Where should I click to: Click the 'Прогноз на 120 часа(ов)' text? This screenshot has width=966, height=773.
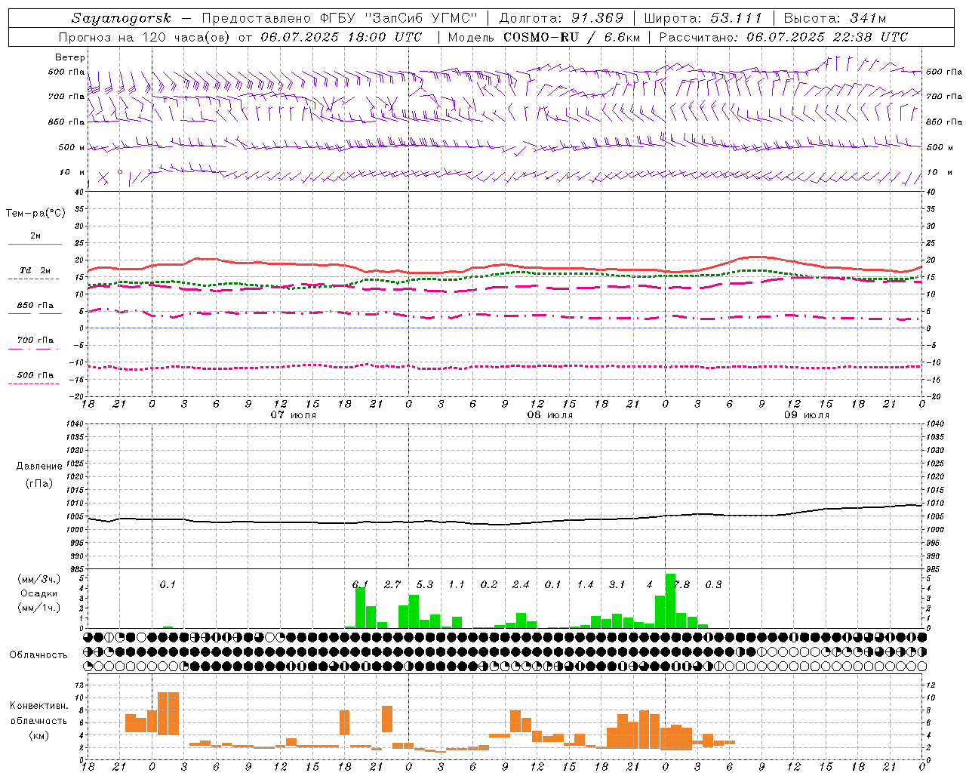coord(145,37)
